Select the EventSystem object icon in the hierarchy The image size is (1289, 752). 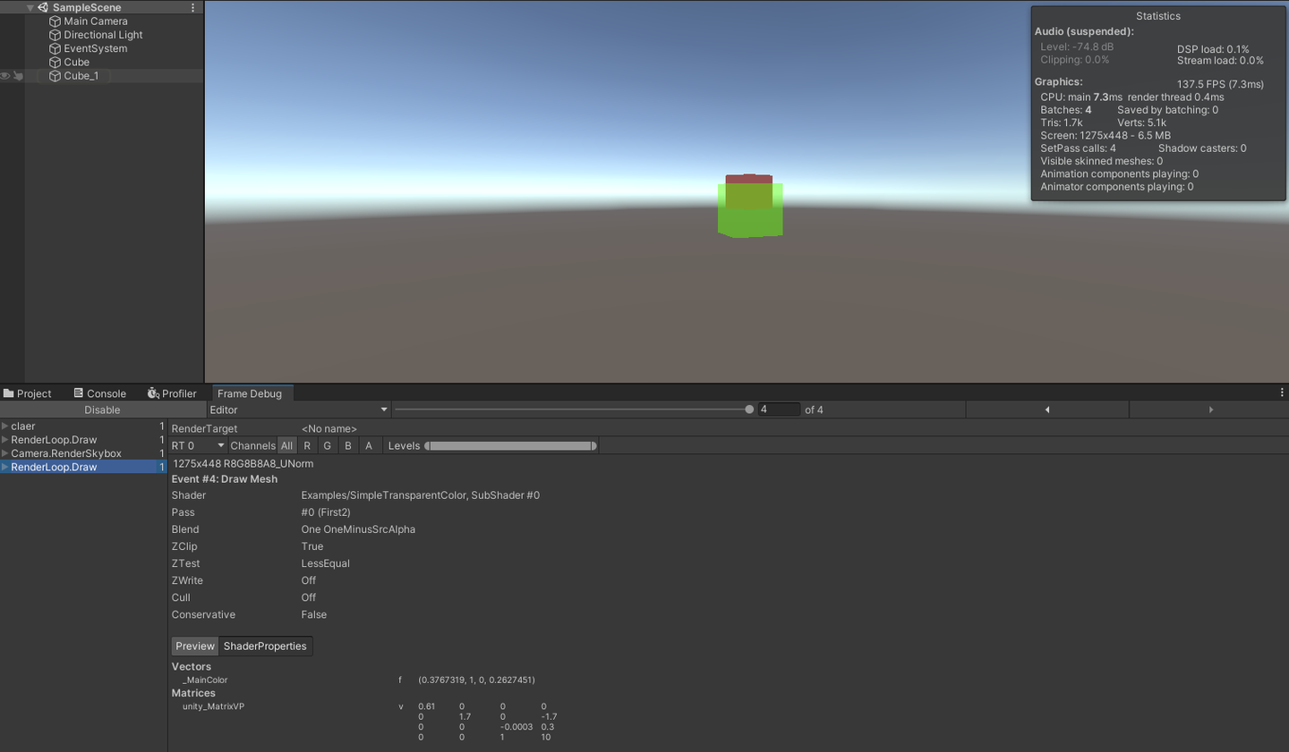point(55,48)
